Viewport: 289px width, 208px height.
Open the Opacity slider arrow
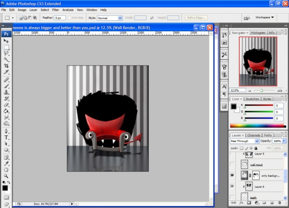point(284,141)
